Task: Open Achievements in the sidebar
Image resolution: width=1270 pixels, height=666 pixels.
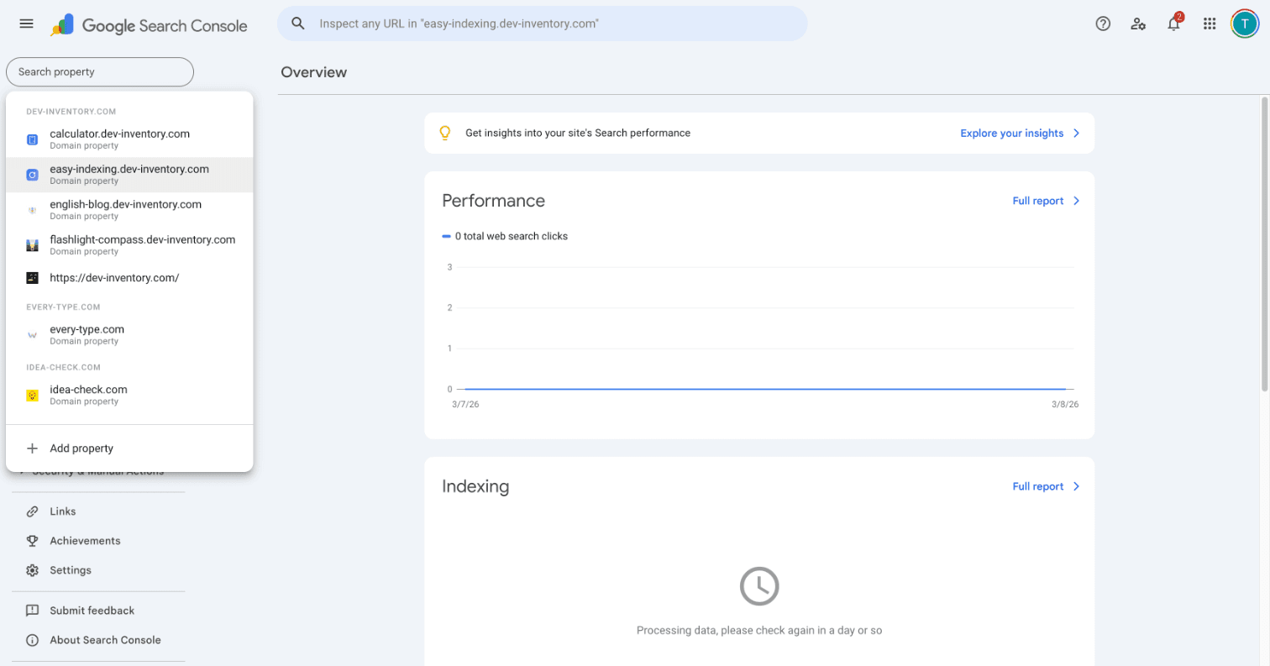Action: (85, 541)
